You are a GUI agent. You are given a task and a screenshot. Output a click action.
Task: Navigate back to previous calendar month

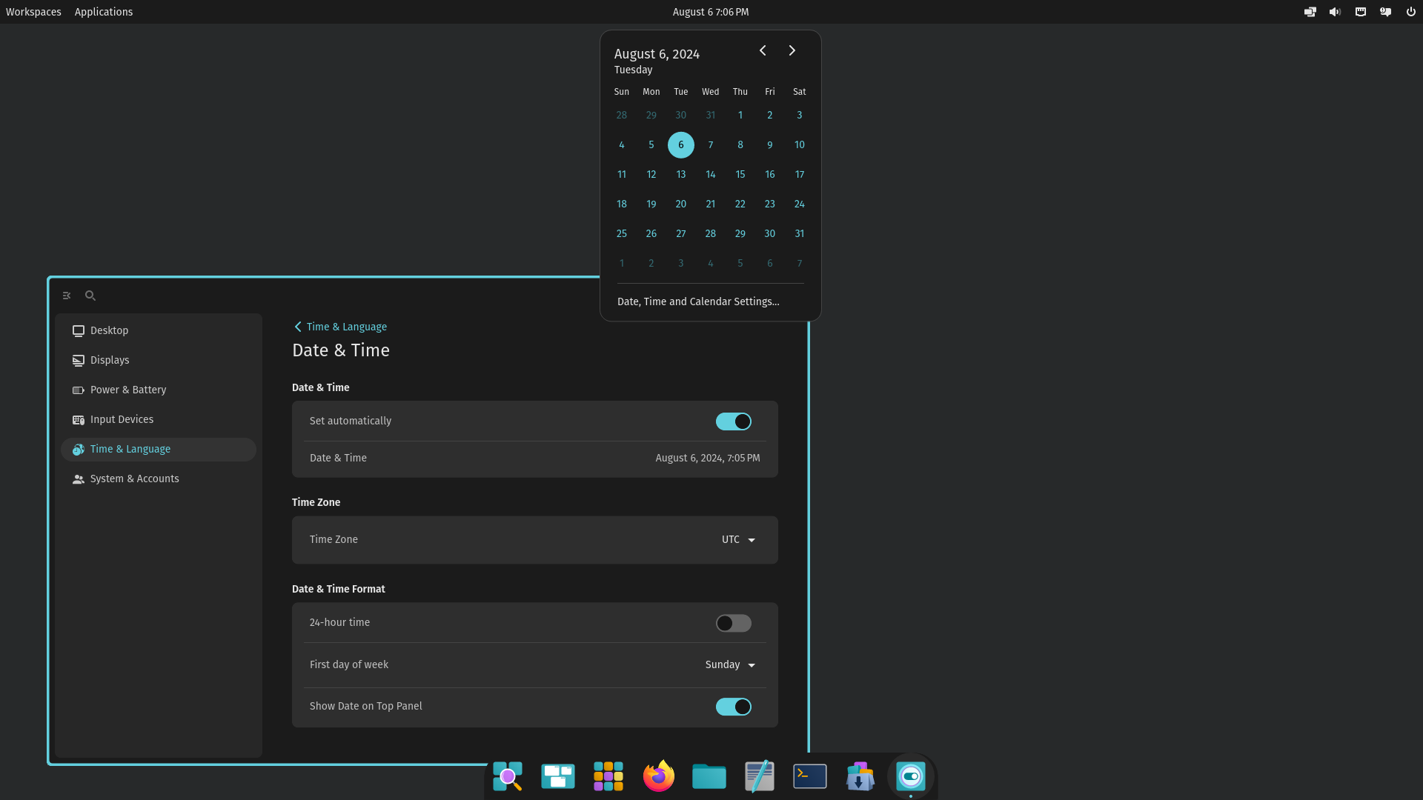pyautogui.click(x=763, y=50)
